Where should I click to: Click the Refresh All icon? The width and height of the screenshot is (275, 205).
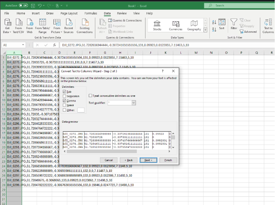[x=102, y=26]
